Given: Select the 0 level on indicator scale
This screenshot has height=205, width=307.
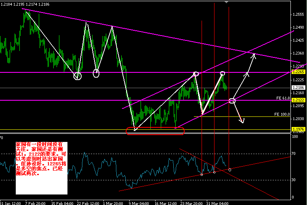Looking at the screenshot, I should tap(293, 197).
